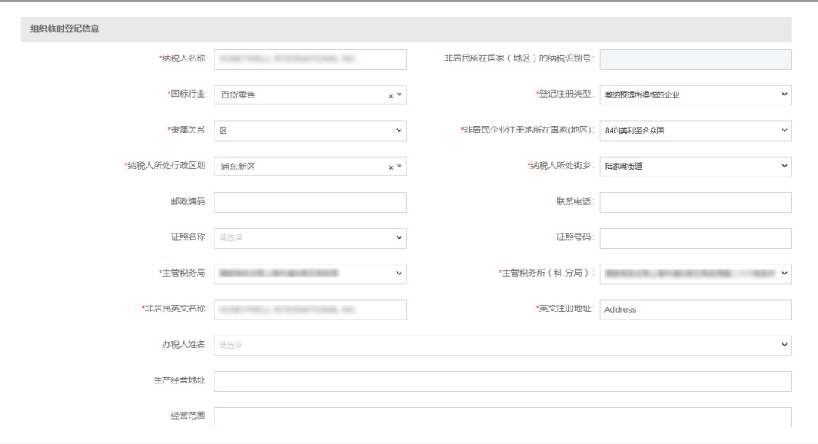Open the 办税人姓名 dropdown
Screen dimensions: 818x444
[x=502, y=345]
